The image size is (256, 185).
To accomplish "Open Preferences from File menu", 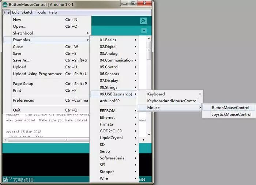I will tap(46, 100).
